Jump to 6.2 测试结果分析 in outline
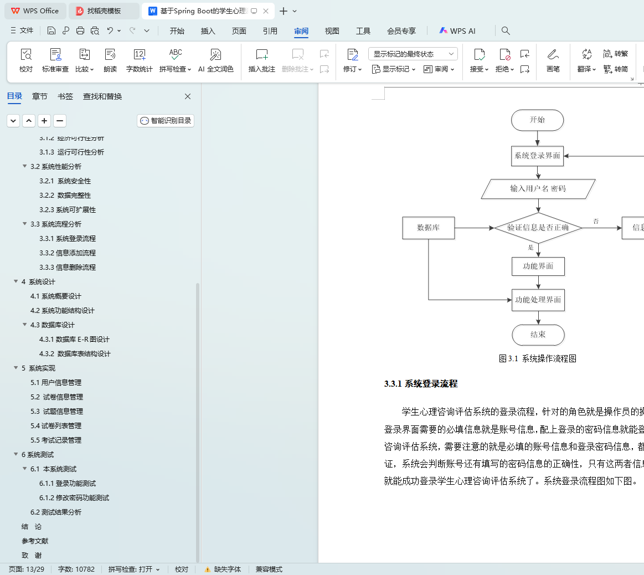 click(56, 512)
